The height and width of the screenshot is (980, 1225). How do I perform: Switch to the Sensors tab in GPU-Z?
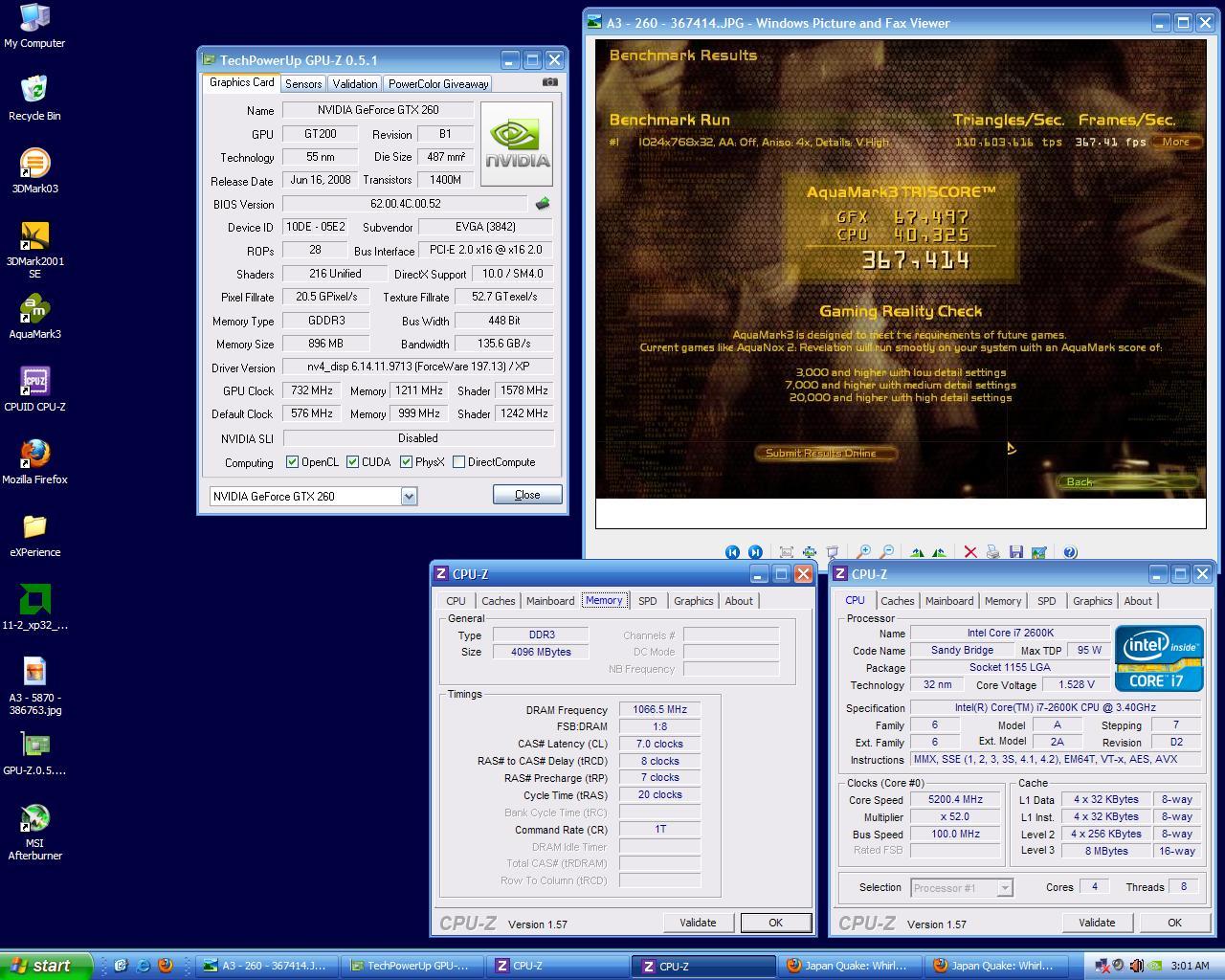(303, 84)
